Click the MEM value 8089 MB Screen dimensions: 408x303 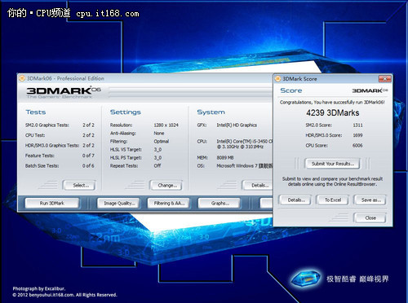pyautogui.click(x=225, y=158)
